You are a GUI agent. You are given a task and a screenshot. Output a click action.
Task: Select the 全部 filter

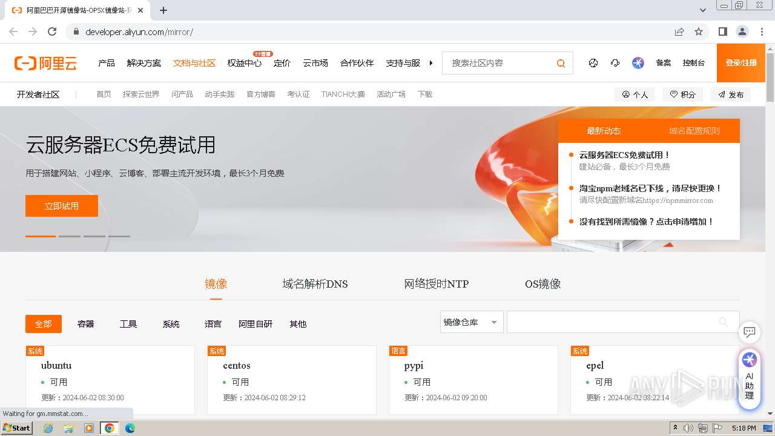click(44, 324)
